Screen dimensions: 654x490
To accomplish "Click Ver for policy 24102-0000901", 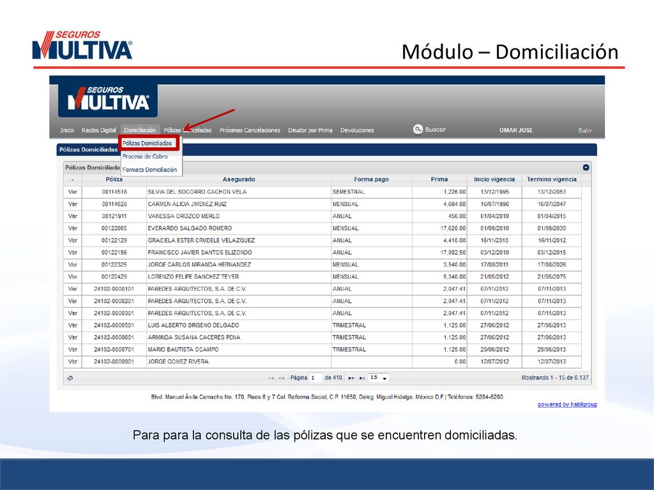I will [x=73, y=361].
